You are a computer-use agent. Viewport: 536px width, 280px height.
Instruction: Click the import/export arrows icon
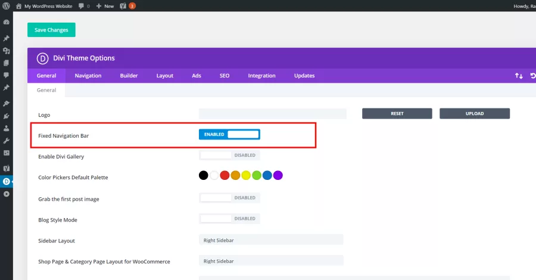point(519,76)
